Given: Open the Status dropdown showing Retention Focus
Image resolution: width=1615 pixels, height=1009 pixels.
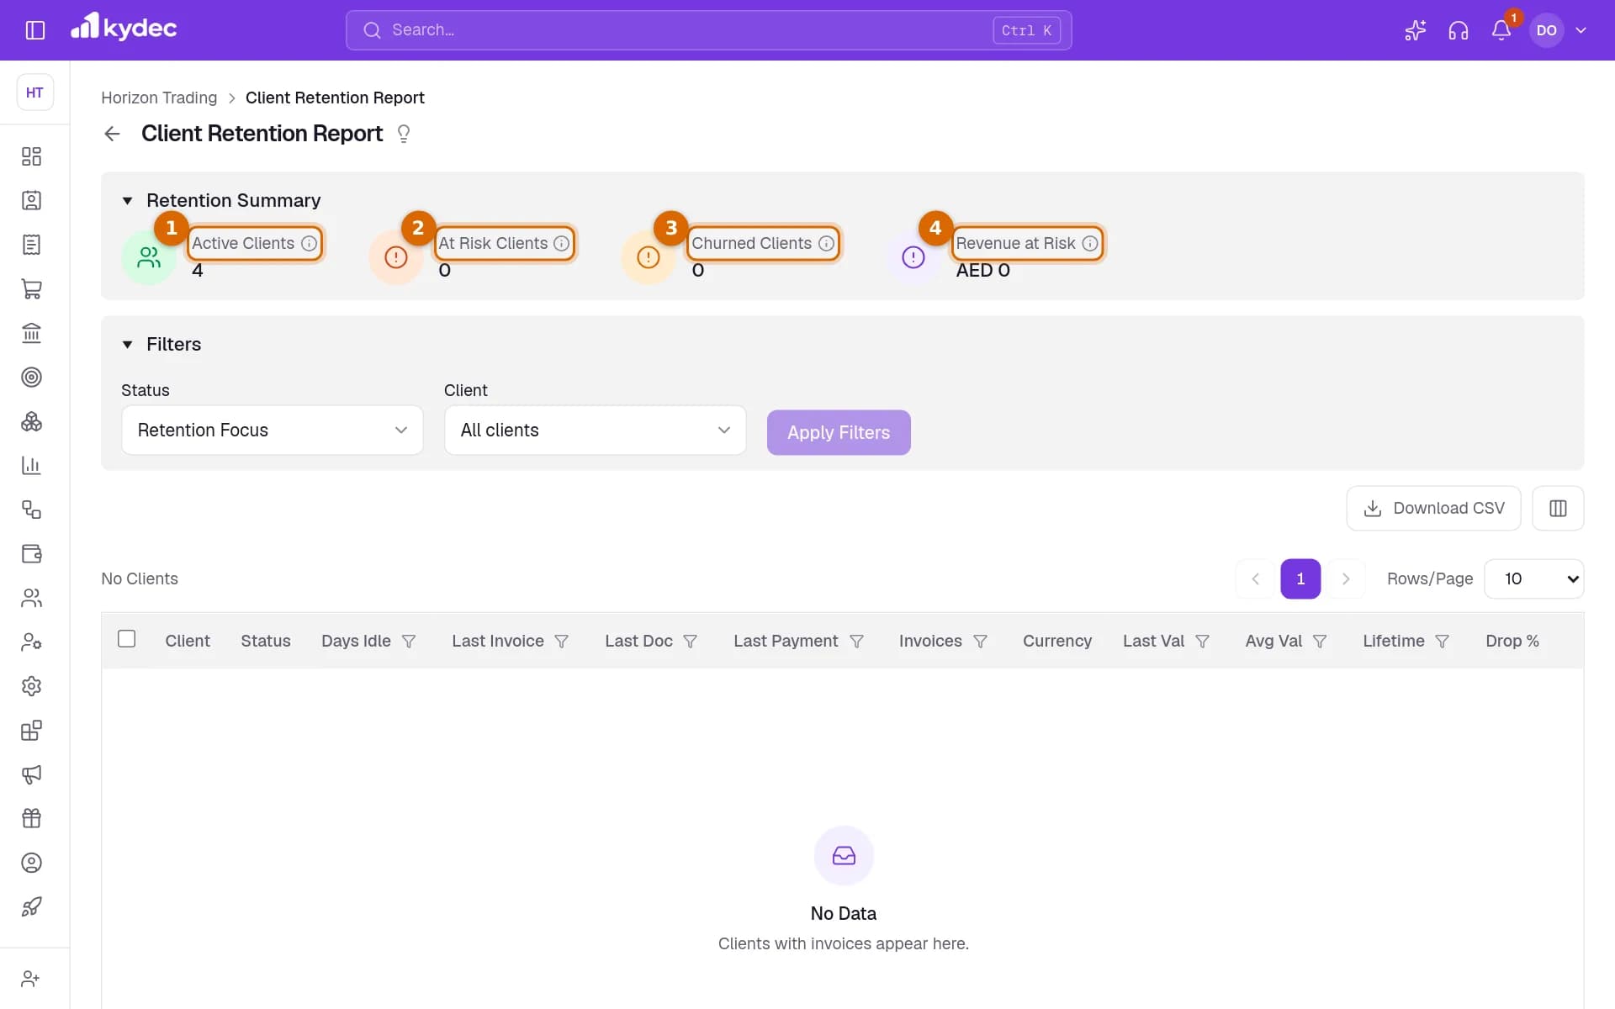Looking at the screenshot, I should [x=273, y=431].
